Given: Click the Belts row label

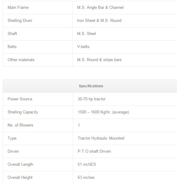Looking at the screenshot, I should coord(12,47).
